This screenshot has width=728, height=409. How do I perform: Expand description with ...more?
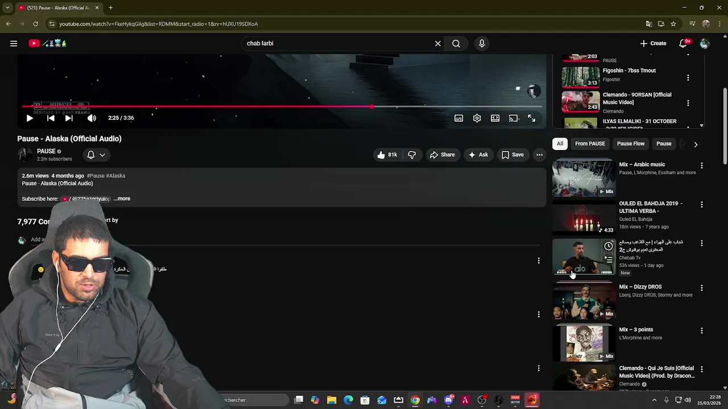coord(122,199)
